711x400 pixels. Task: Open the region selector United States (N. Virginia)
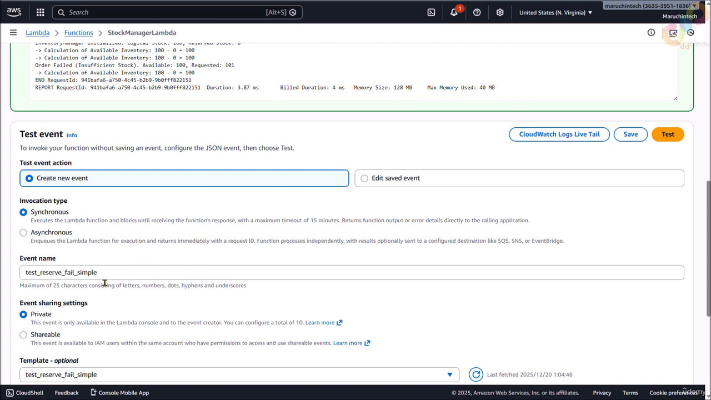pos(555,12)
